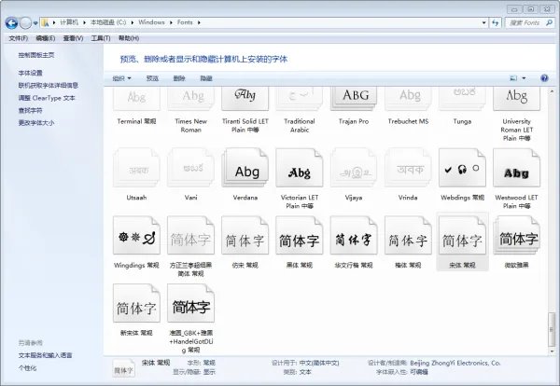The image size is (560, 386).
Task: Select Victorian LET Plain font icon
Action: (300, 168)
